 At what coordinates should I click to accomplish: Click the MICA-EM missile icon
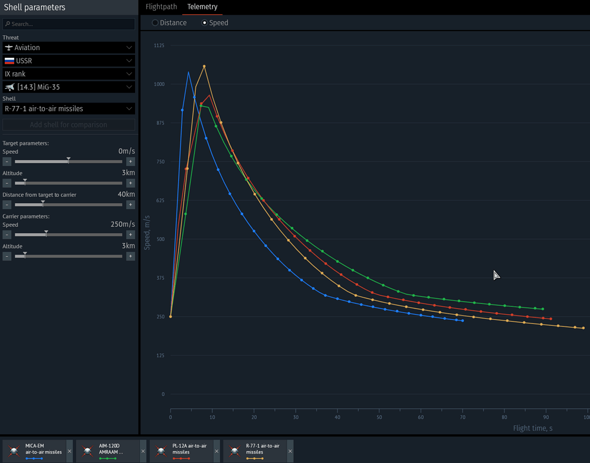pos(14,451)
